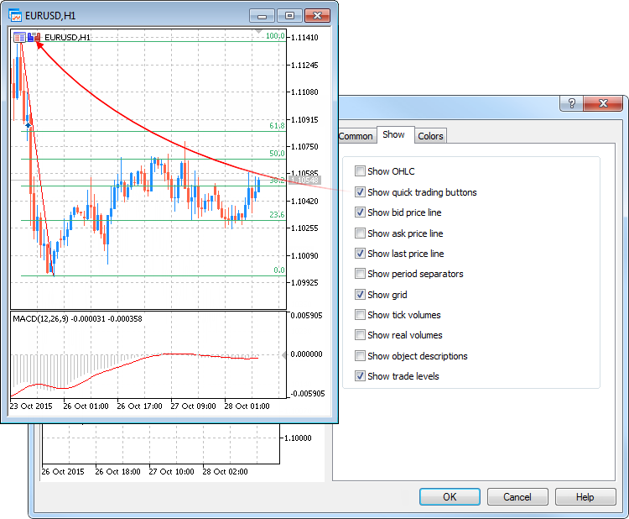This screenshot has width=629, height=519.
Task: Click the EURUSD,H1 window title bar icon
Action: click(x=14, y=14)
